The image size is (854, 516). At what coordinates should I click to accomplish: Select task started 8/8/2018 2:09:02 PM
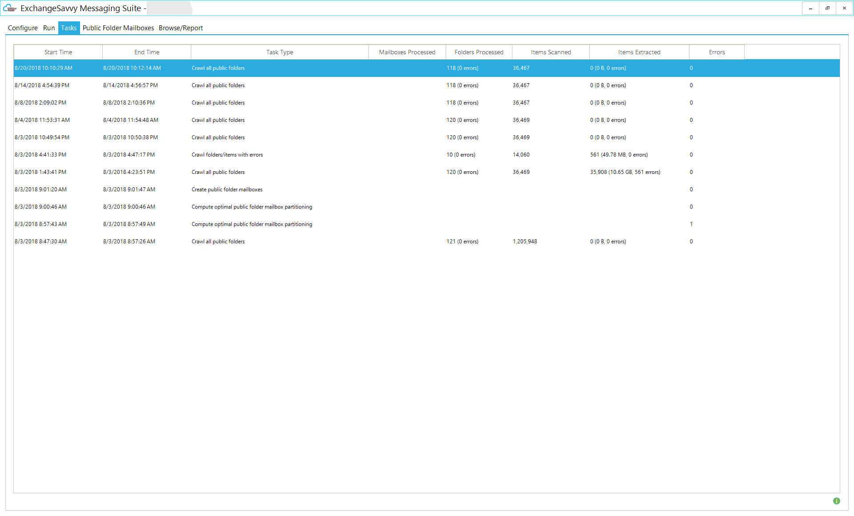click(x=427, y=103)
